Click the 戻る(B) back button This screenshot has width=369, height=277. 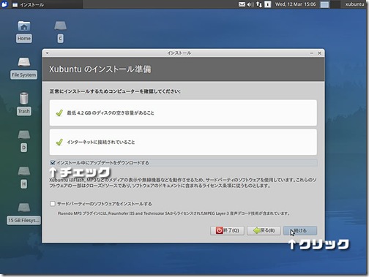(264, 230)
